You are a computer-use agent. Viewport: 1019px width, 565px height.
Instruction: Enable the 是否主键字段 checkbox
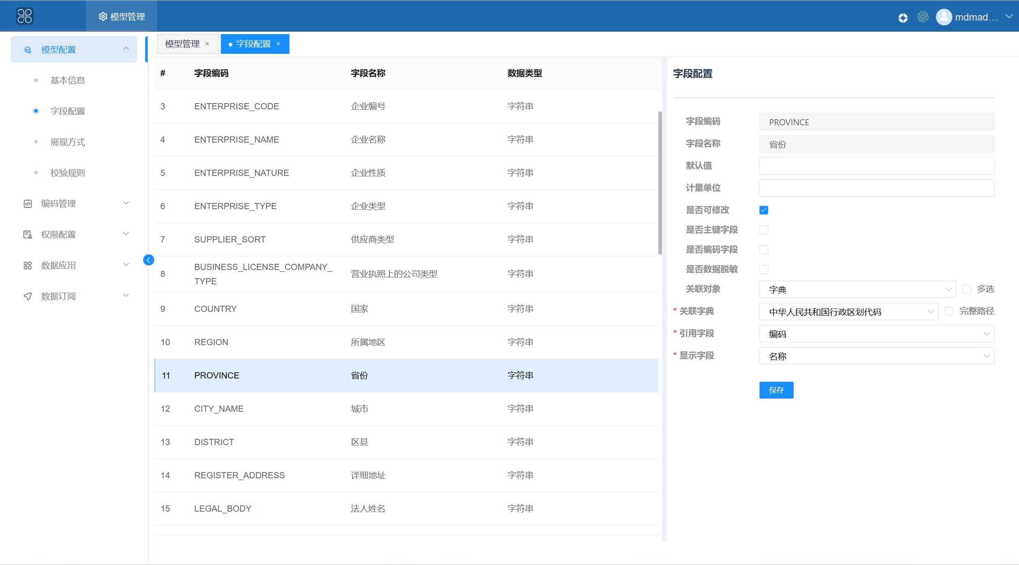(764, 230)
